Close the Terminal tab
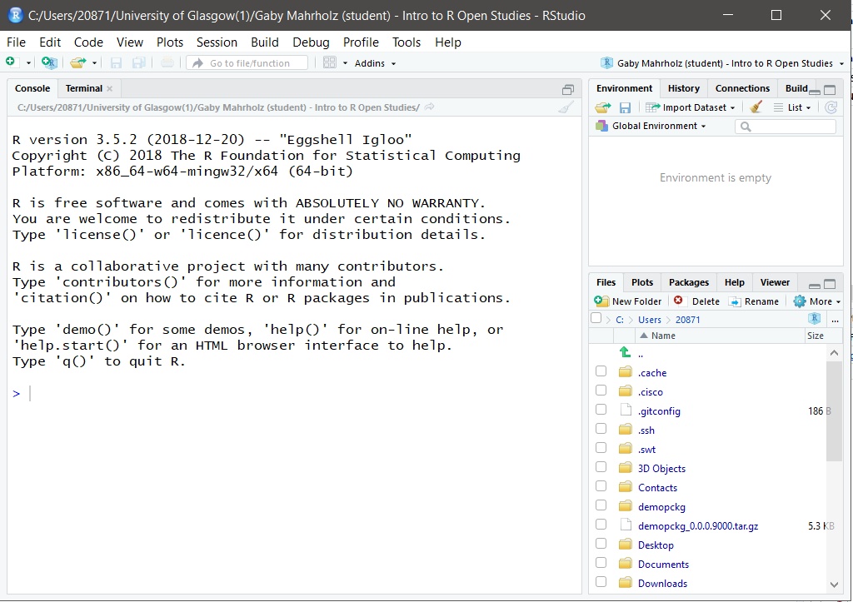Viewport: 853px width, 602px height. (109, 88)
